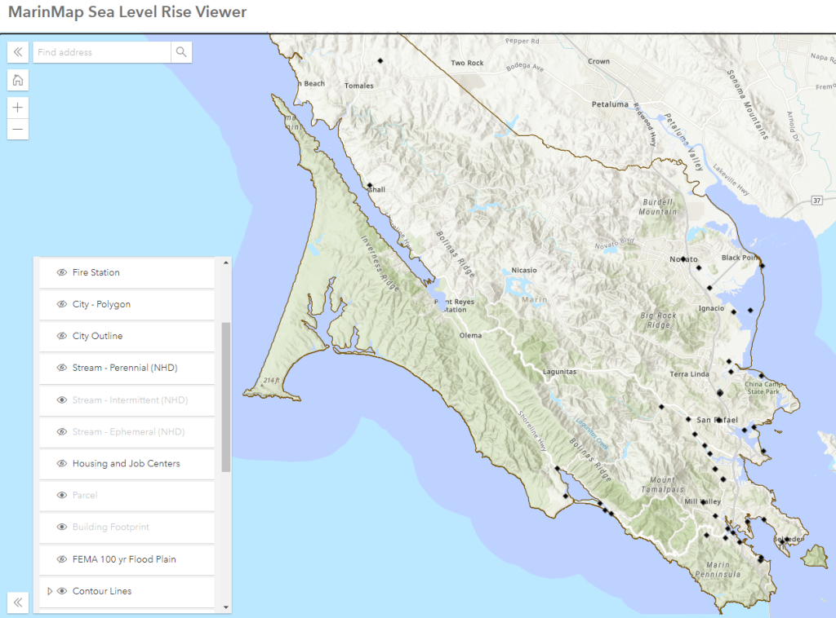Click the magnifier icon to search
836x618 pixels.
[x=180, y=51]
